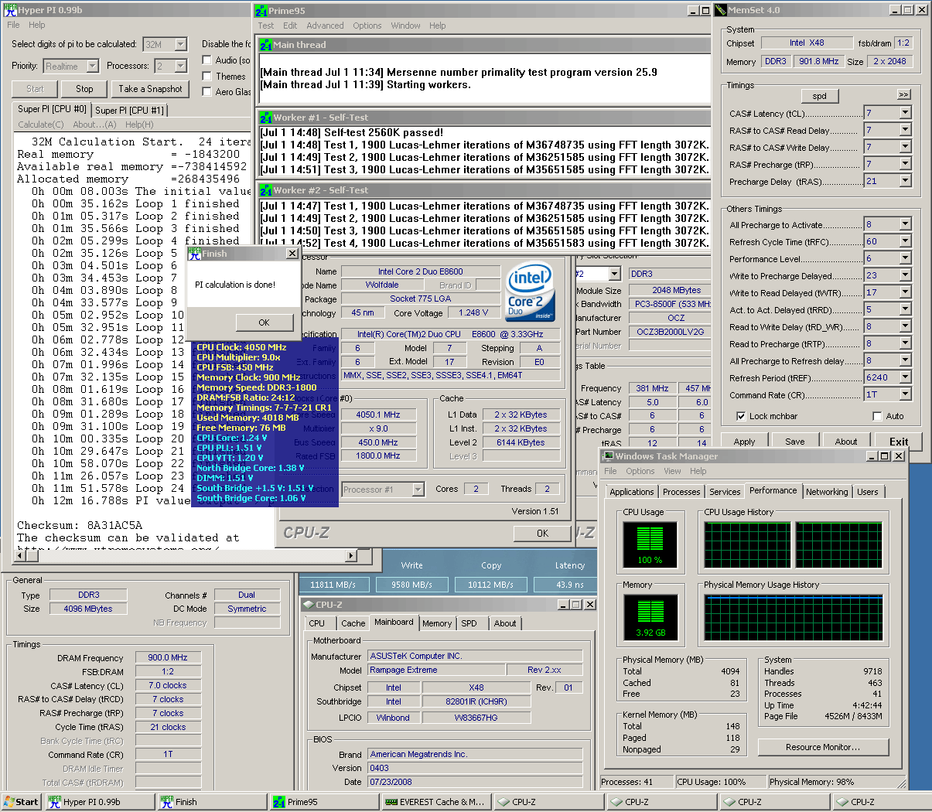The height and width of the screenshot is (812, 932).
Task: Click the CPU Usage 100% gauge
Action: pos(650,544)
